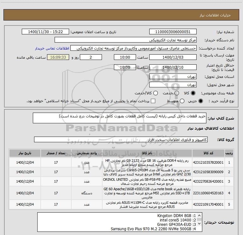The width and height of the screenshot is (243, 235).
Task: Select the متوسط purchase type radio
Action: point(182,101)
